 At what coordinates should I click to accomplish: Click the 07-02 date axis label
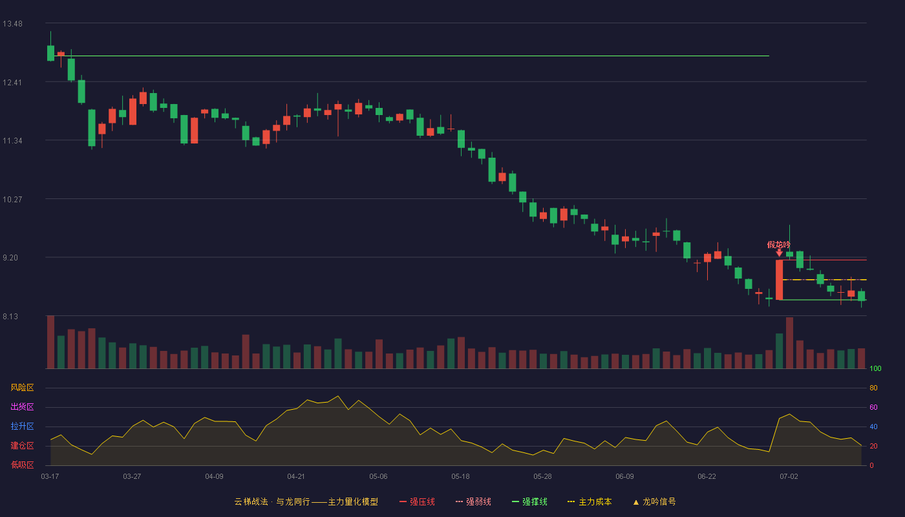point(789,476)
